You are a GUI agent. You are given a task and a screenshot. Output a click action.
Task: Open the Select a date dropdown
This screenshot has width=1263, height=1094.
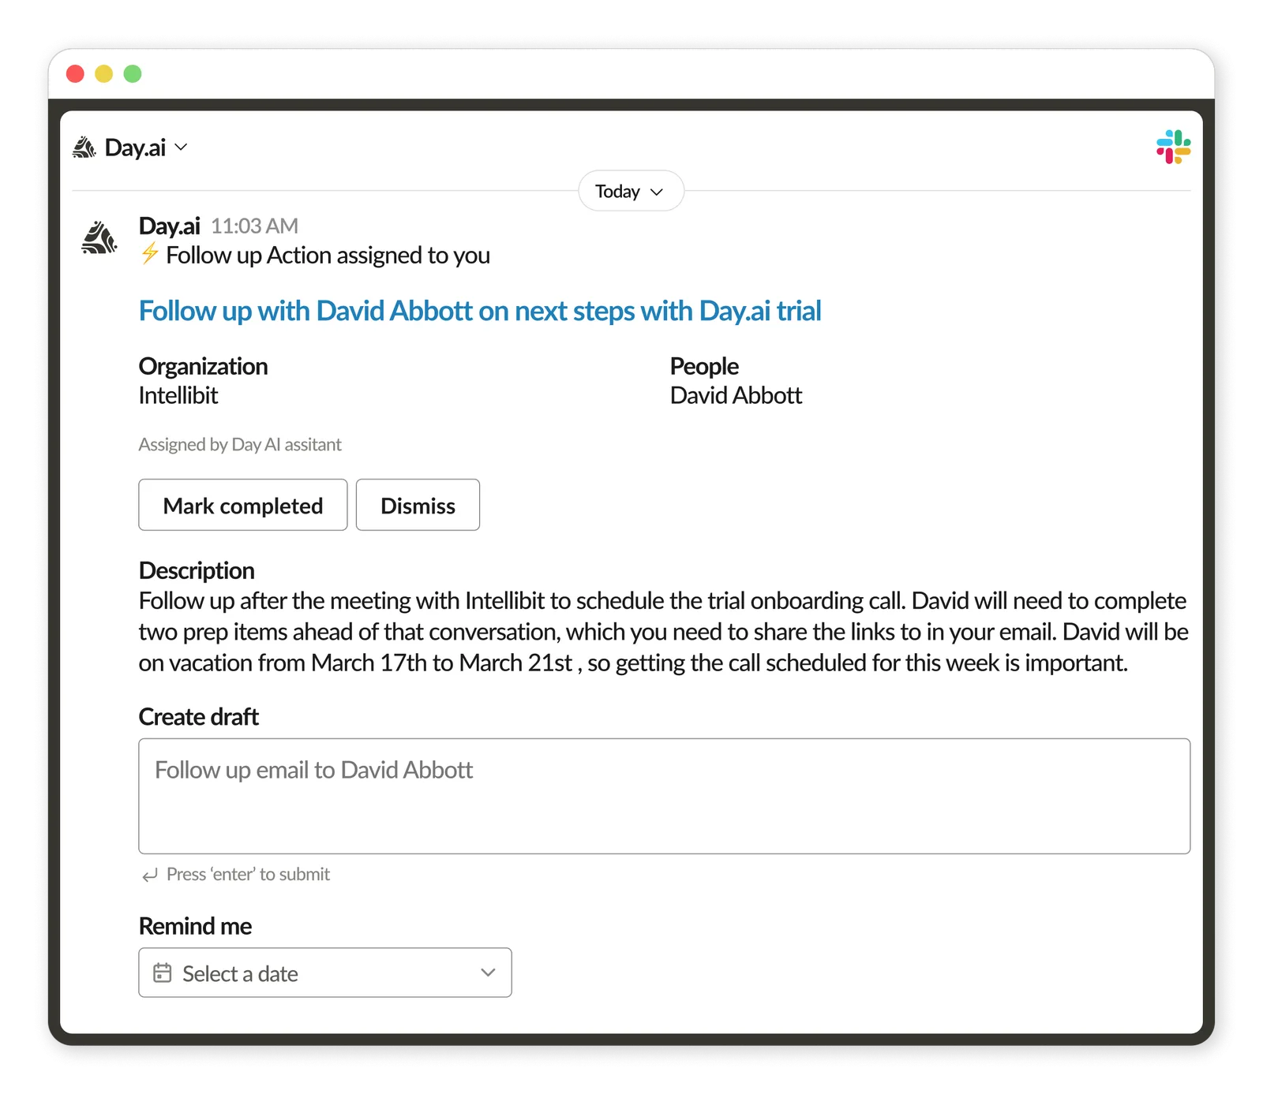(x=325, y=973)
